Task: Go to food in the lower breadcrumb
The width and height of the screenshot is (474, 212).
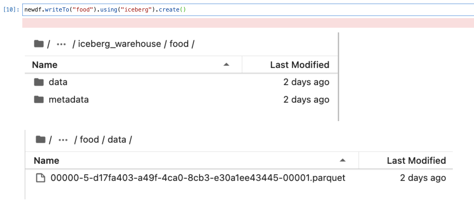Action: click(x=89, y=140)
